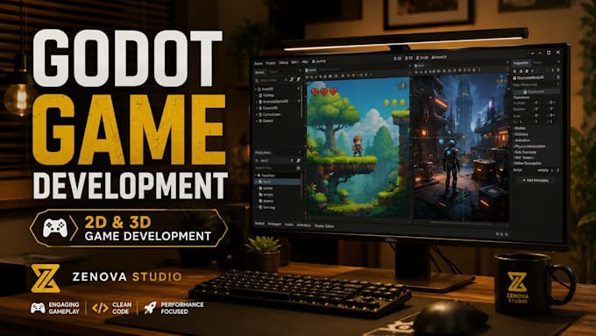This screenshot has width=596, height=336.
Task: Click the Camera2D node icon
Action: point(260,108)
